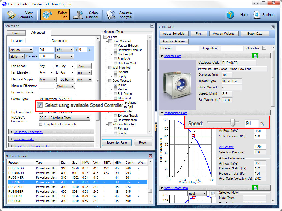The image size is (282, 211).
Task: Click View on Website button
Action: [x=224, y=34]
